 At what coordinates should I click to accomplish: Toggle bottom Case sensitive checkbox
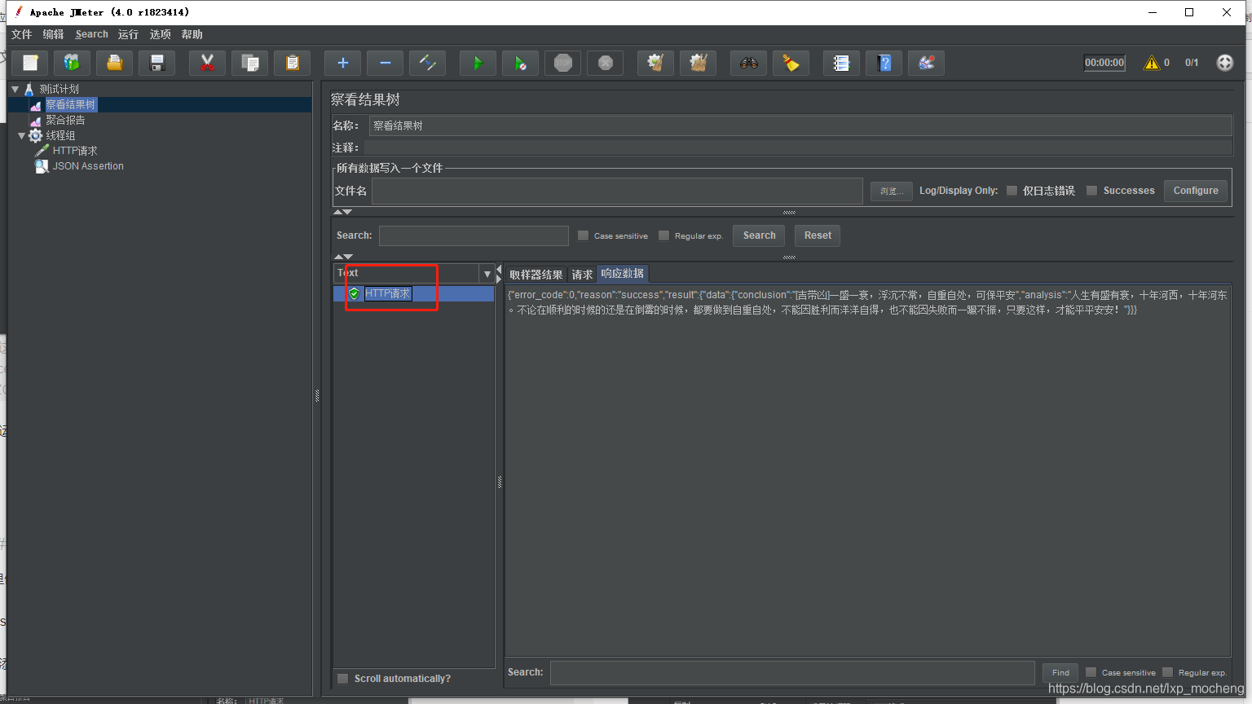click(x=1091, y=672)
